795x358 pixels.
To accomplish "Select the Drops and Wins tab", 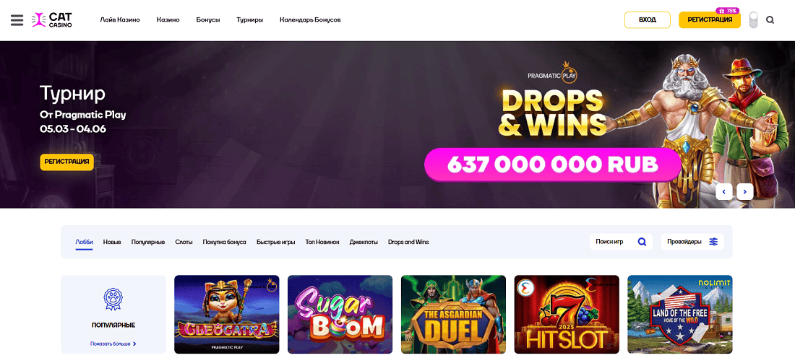I will (x=408, y=242).
